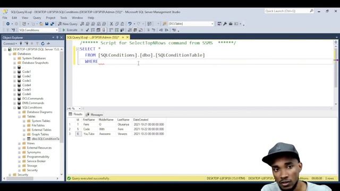Image resolution: width=340 pixels, height=191 pixels.
Task: Open the SQLConditions database dropdown
Action: point(57,30)
